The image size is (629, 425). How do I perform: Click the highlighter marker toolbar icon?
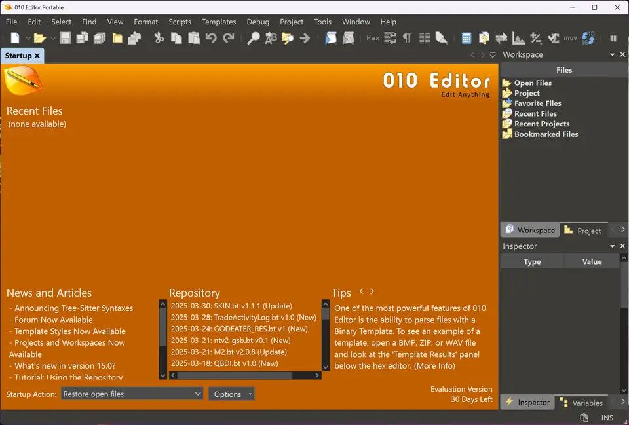[x=441, y=38]
